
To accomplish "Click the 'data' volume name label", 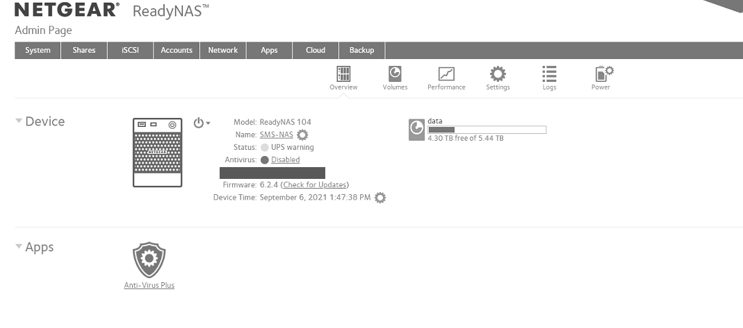I will point(434,121).
